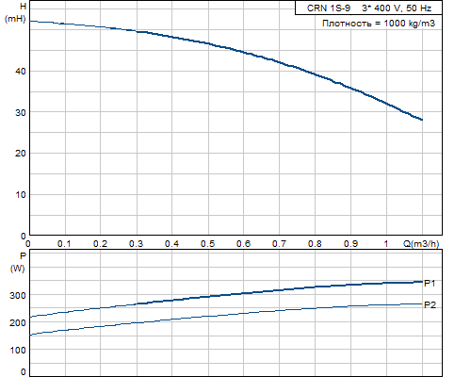Screen dimensions: 471x377
Task: Select the P1 power curve label
Action: [x=430, y=283]
